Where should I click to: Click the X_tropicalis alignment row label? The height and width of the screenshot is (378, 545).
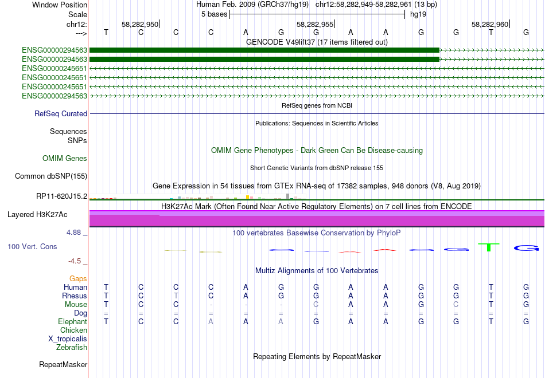click(x=68, y=339)
